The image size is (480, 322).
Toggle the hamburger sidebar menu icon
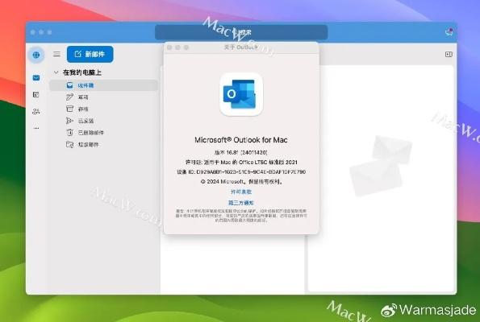click(x=56, y=54)
